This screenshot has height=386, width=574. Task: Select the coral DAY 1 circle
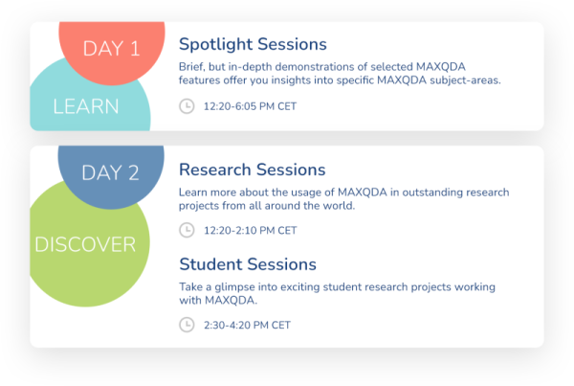pos(112,52)
